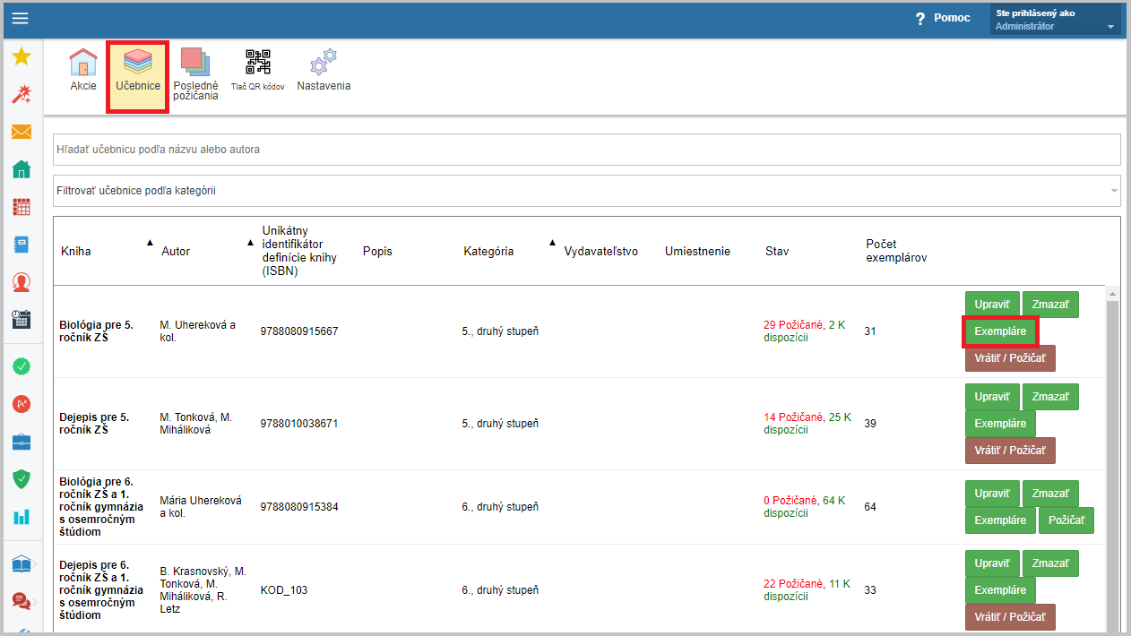Click the Požičať button for Biológia 6. ročník
The width and height of the screenshot is (1131, 636).
[1066, 520]
